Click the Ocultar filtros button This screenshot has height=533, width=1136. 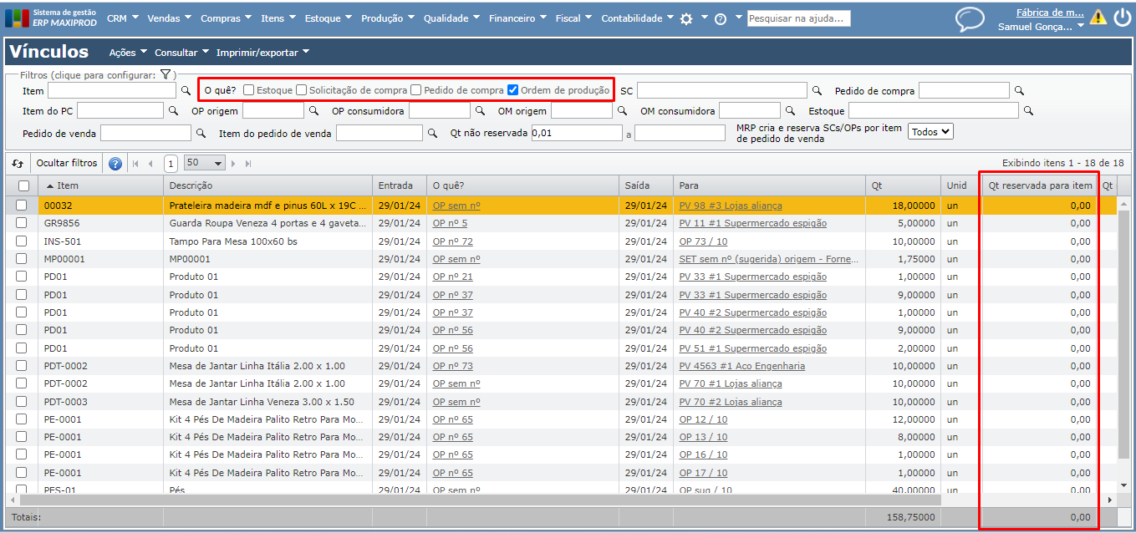(x=67, y=164)
